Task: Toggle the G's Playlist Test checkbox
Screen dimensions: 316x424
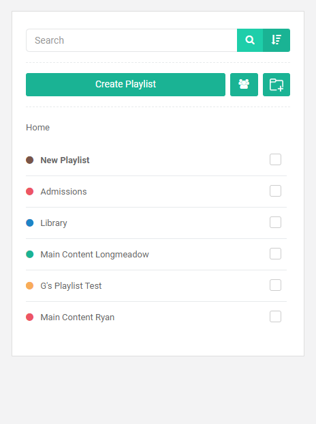Action: [275, 285]
